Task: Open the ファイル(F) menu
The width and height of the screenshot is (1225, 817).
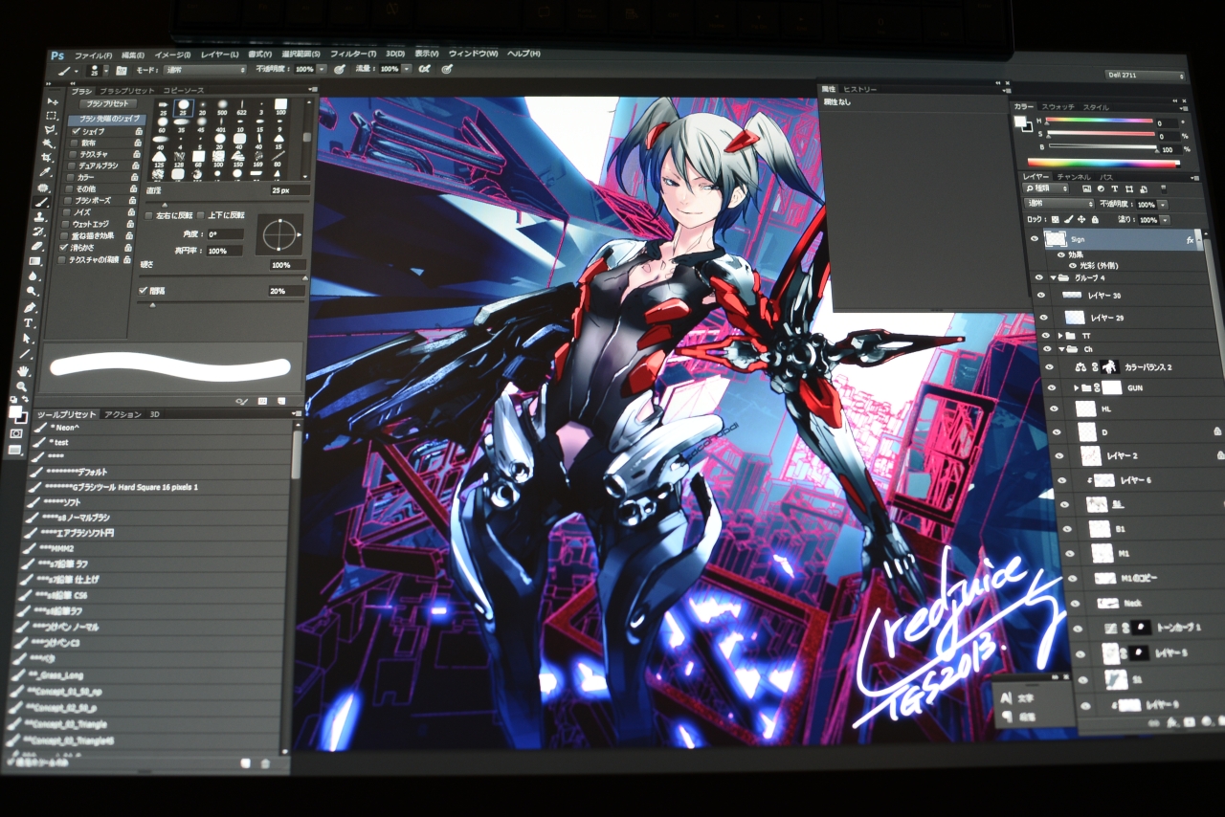Action: [x=93, y=55]
